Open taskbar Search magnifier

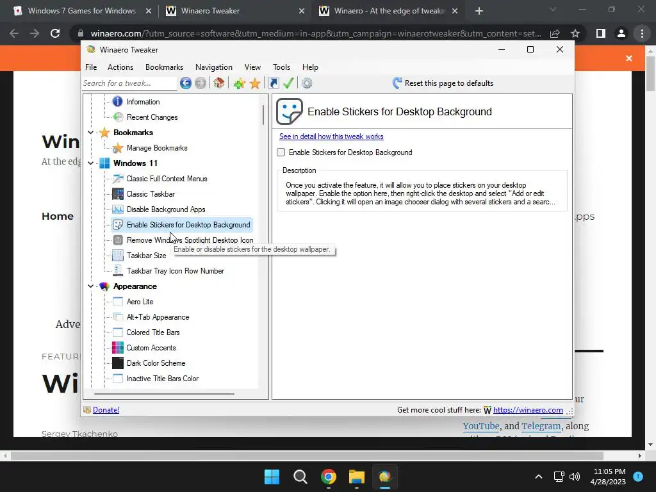[x=300, y=477]
